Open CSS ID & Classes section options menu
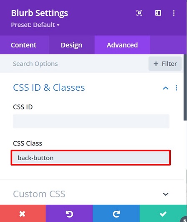 (176, 88)
